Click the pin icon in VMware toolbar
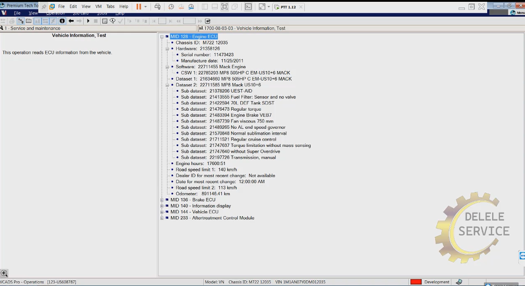Screen dimensions: 525x286 pyautogui.click(x=44, y=7)
